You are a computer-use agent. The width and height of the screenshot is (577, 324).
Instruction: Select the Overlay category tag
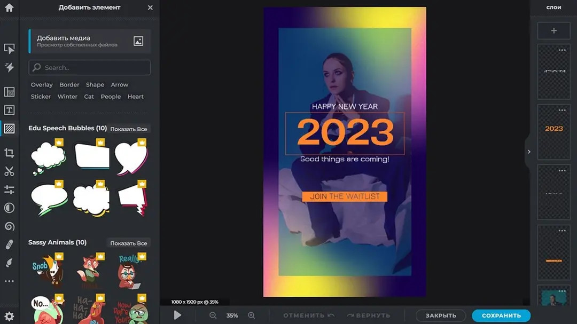click(x=42, y=85)
